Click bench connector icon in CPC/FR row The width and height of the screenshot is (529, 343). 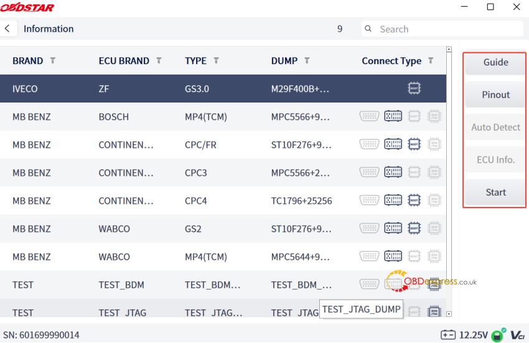[x=393, y=144]
